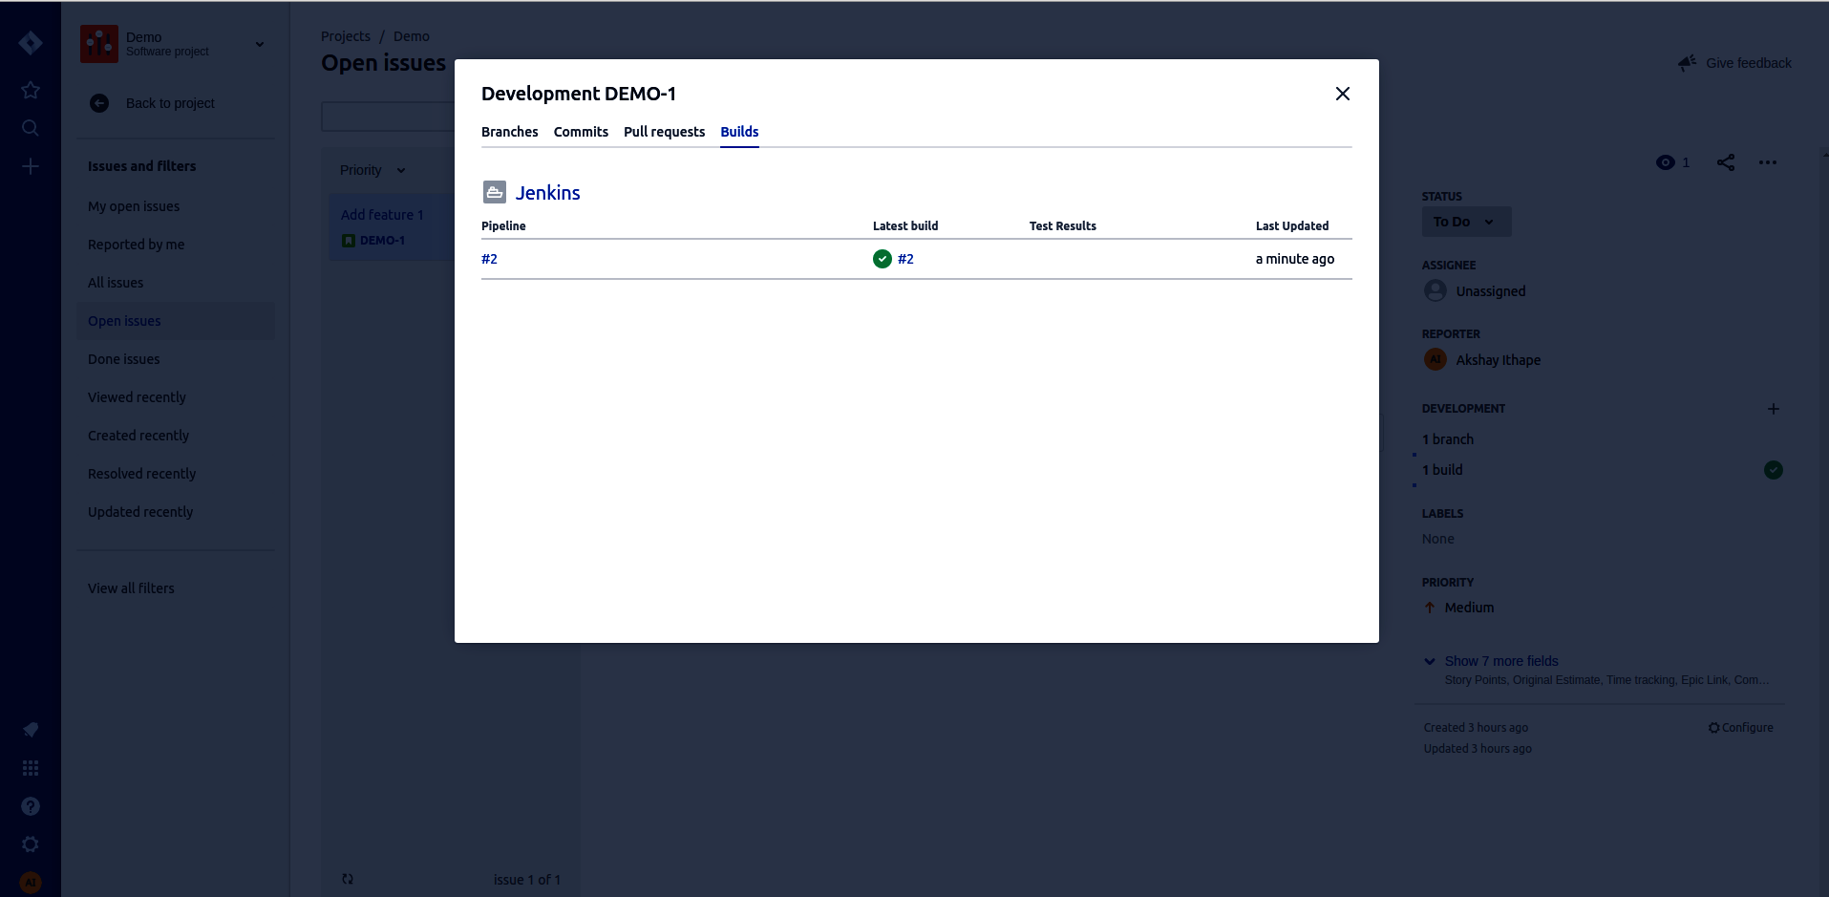
Task: Click the share issue icon
Action: (x=1725, y=162)
